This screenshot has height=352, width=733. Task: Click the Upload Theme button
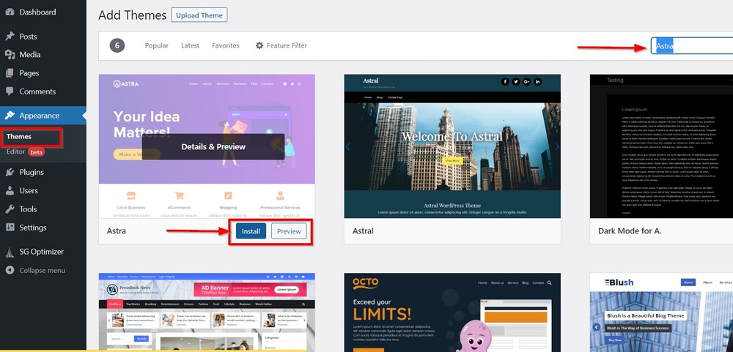point(199,15)
